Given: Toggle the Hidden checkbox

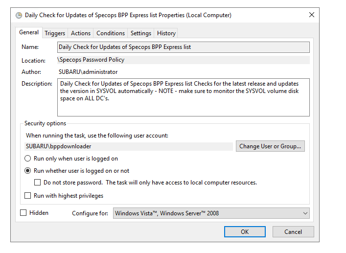Looking at the screenshot, I should 23,213.
